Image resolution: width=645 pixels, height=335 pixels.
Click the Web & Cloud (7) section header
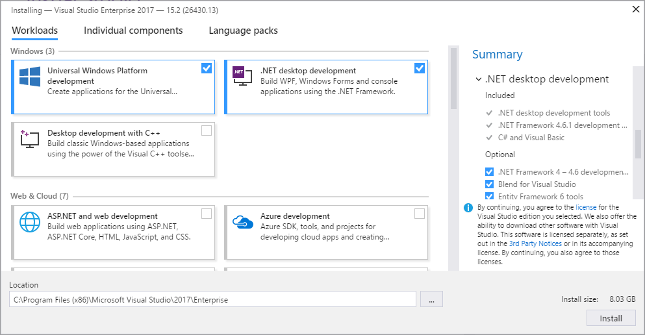pos(40,195)
